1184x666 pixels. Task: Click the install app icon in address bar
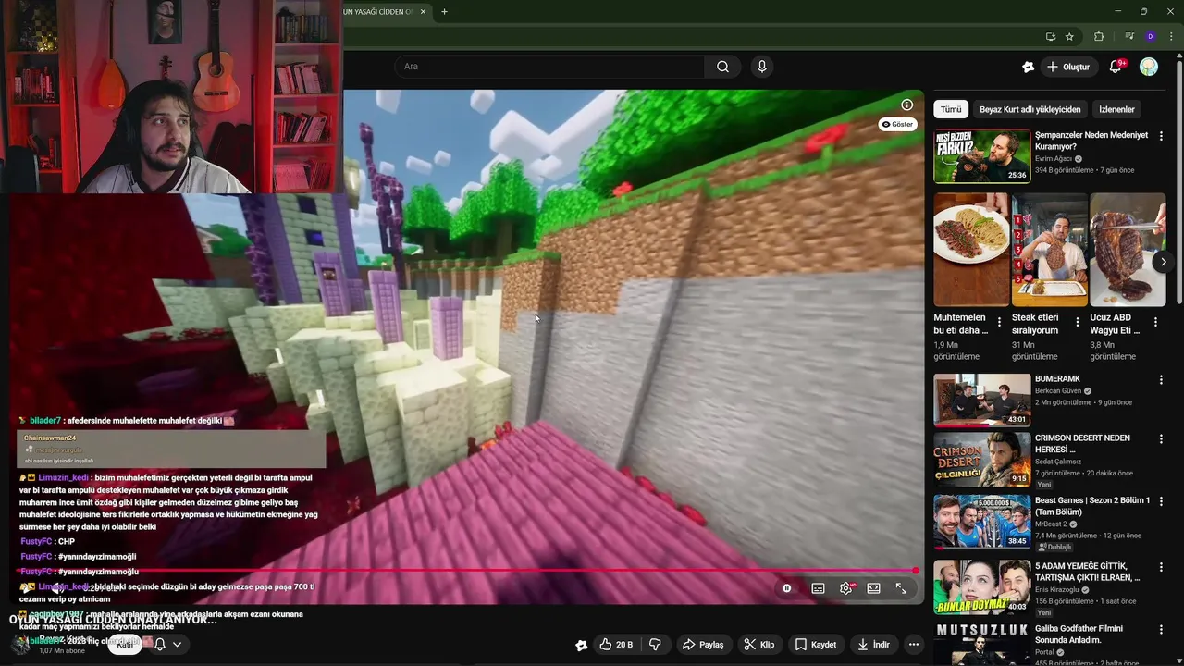1050,37
